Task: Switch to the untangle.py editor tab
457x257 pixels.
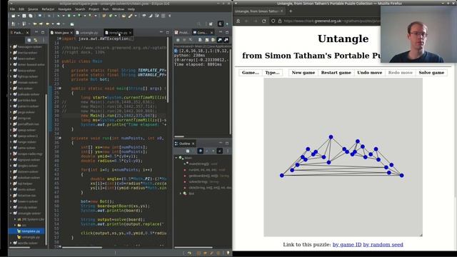Action: tap(89, 33)
